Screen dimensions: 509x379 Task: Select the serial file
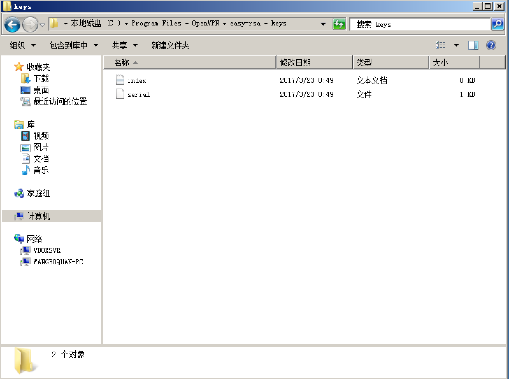[138, 95]
